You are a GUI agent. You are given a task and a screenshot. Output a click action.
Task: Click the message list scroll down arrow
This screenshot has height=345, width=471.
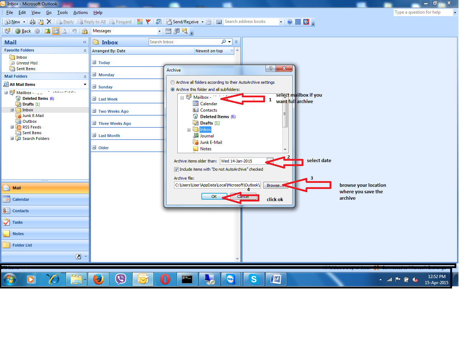(237, 259)
